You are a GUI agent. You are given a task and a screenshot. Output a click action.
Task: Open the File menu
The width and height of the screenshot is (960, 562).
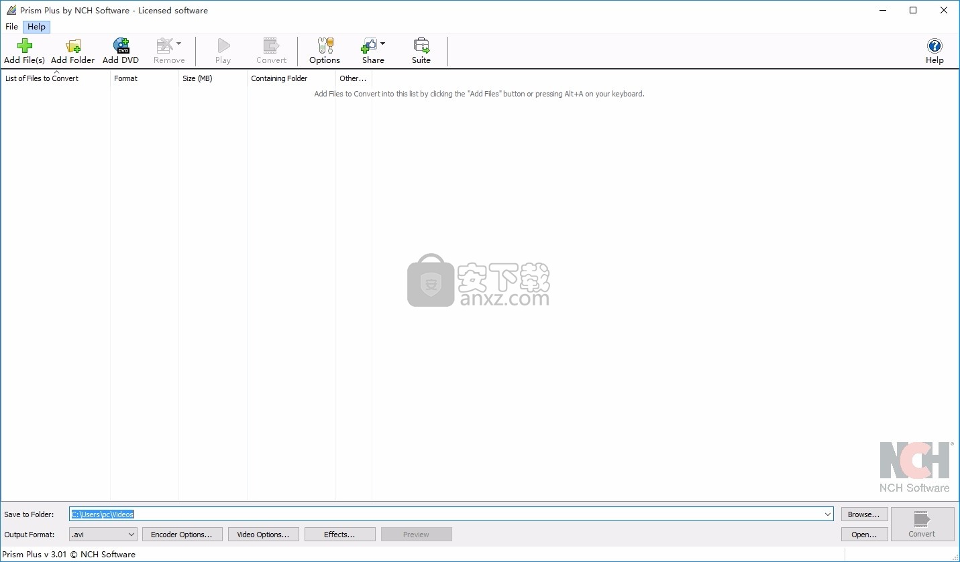pos(11,27)
